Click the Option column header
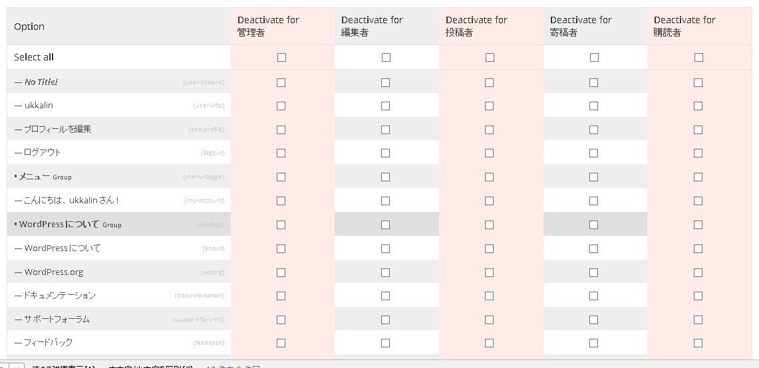The width and height of the screenshot is (759, 368). (29, 27)
